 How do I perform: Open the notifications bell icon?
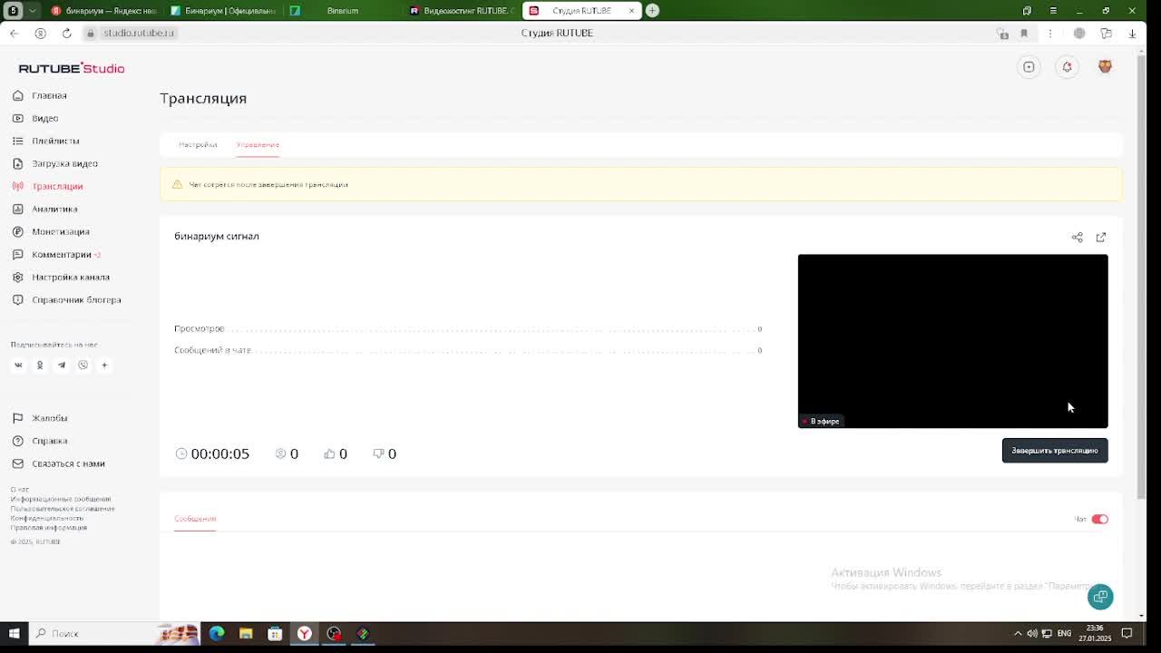pyautogui.click(x=1067, y=67)
